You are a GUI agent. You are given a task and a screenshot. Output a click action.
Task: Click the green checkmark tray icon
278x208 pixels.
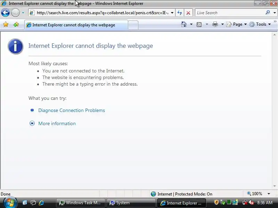(x=223, y=202)
